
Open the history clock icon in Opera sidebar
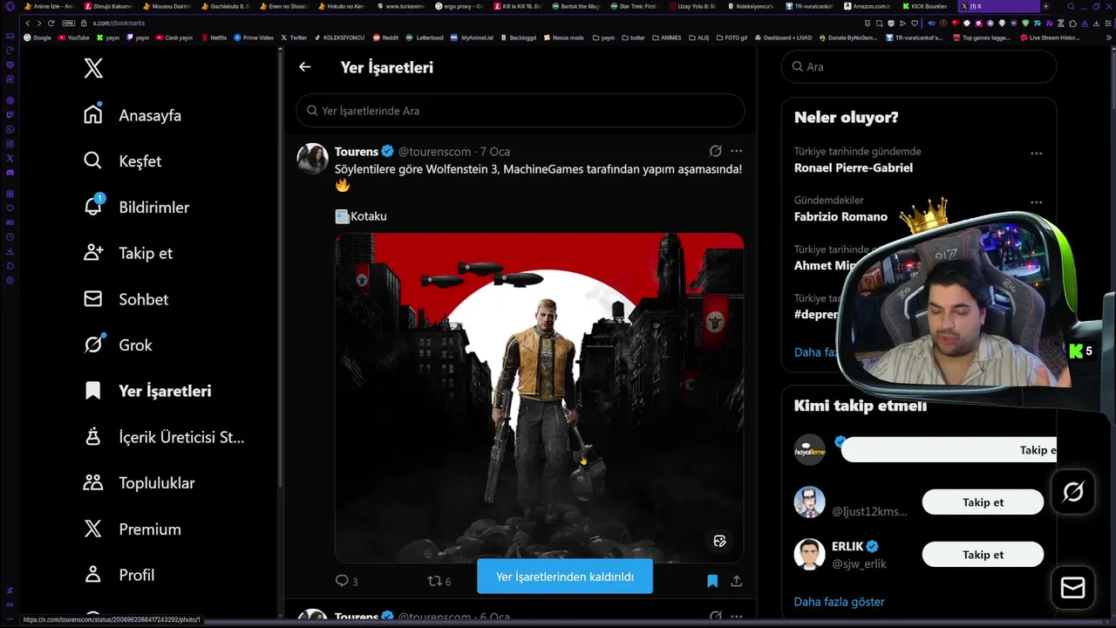(10, 236)
